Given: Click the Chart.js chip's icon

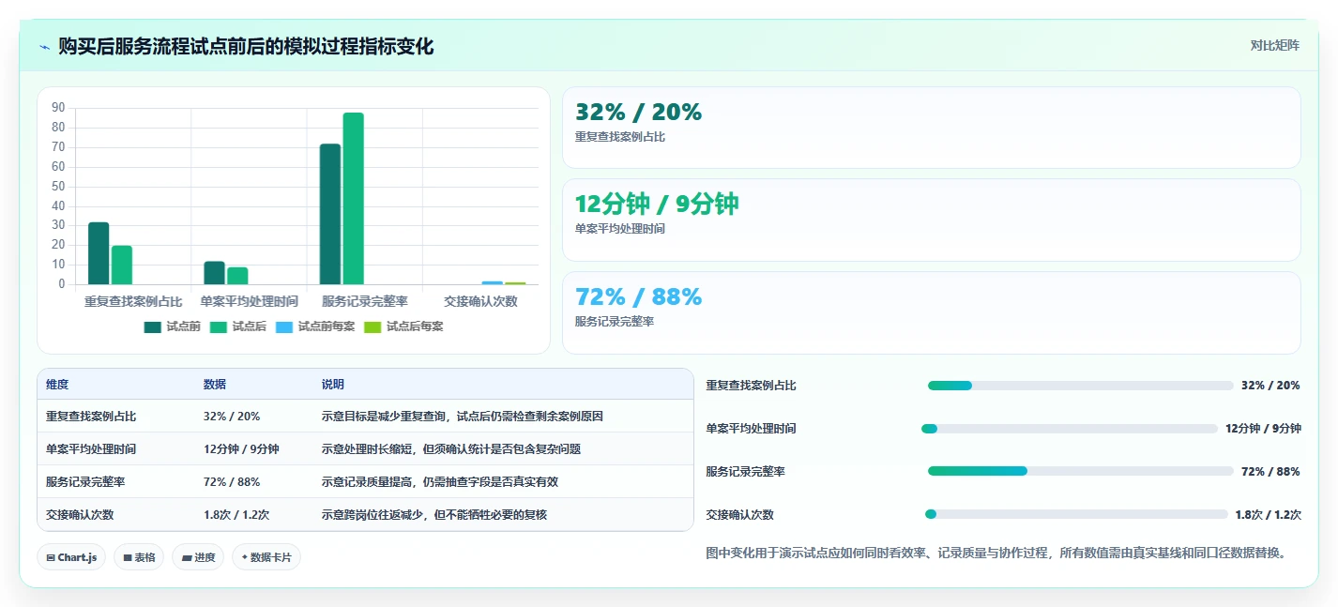Looking at the screenshot, I should coord(51,557).
